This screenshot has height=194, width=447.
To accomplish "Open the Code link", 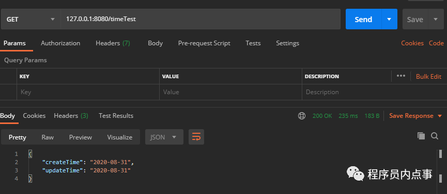I will pyautogui.click(x=437, y=43).
